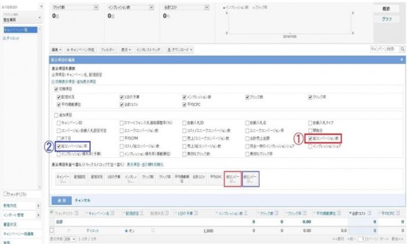Click the キャンセル link
Screen dimensions: 407x244
pyautogui.click(x=83, y=200)
